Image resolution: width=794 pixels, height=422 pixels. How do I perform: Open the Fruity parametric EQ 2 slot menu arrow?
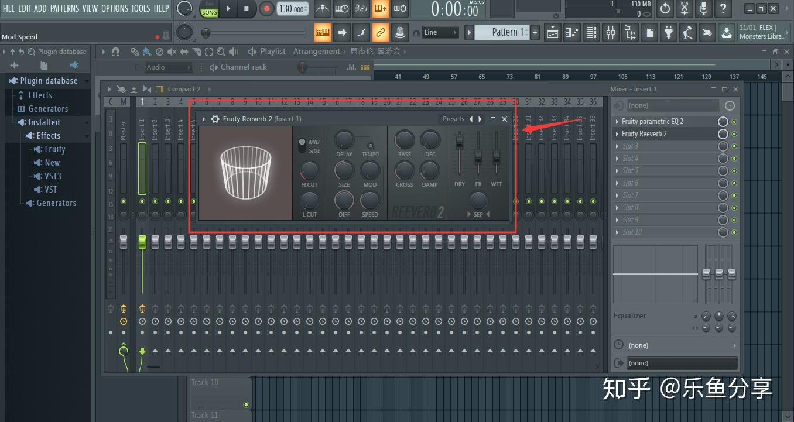[617, 122]
